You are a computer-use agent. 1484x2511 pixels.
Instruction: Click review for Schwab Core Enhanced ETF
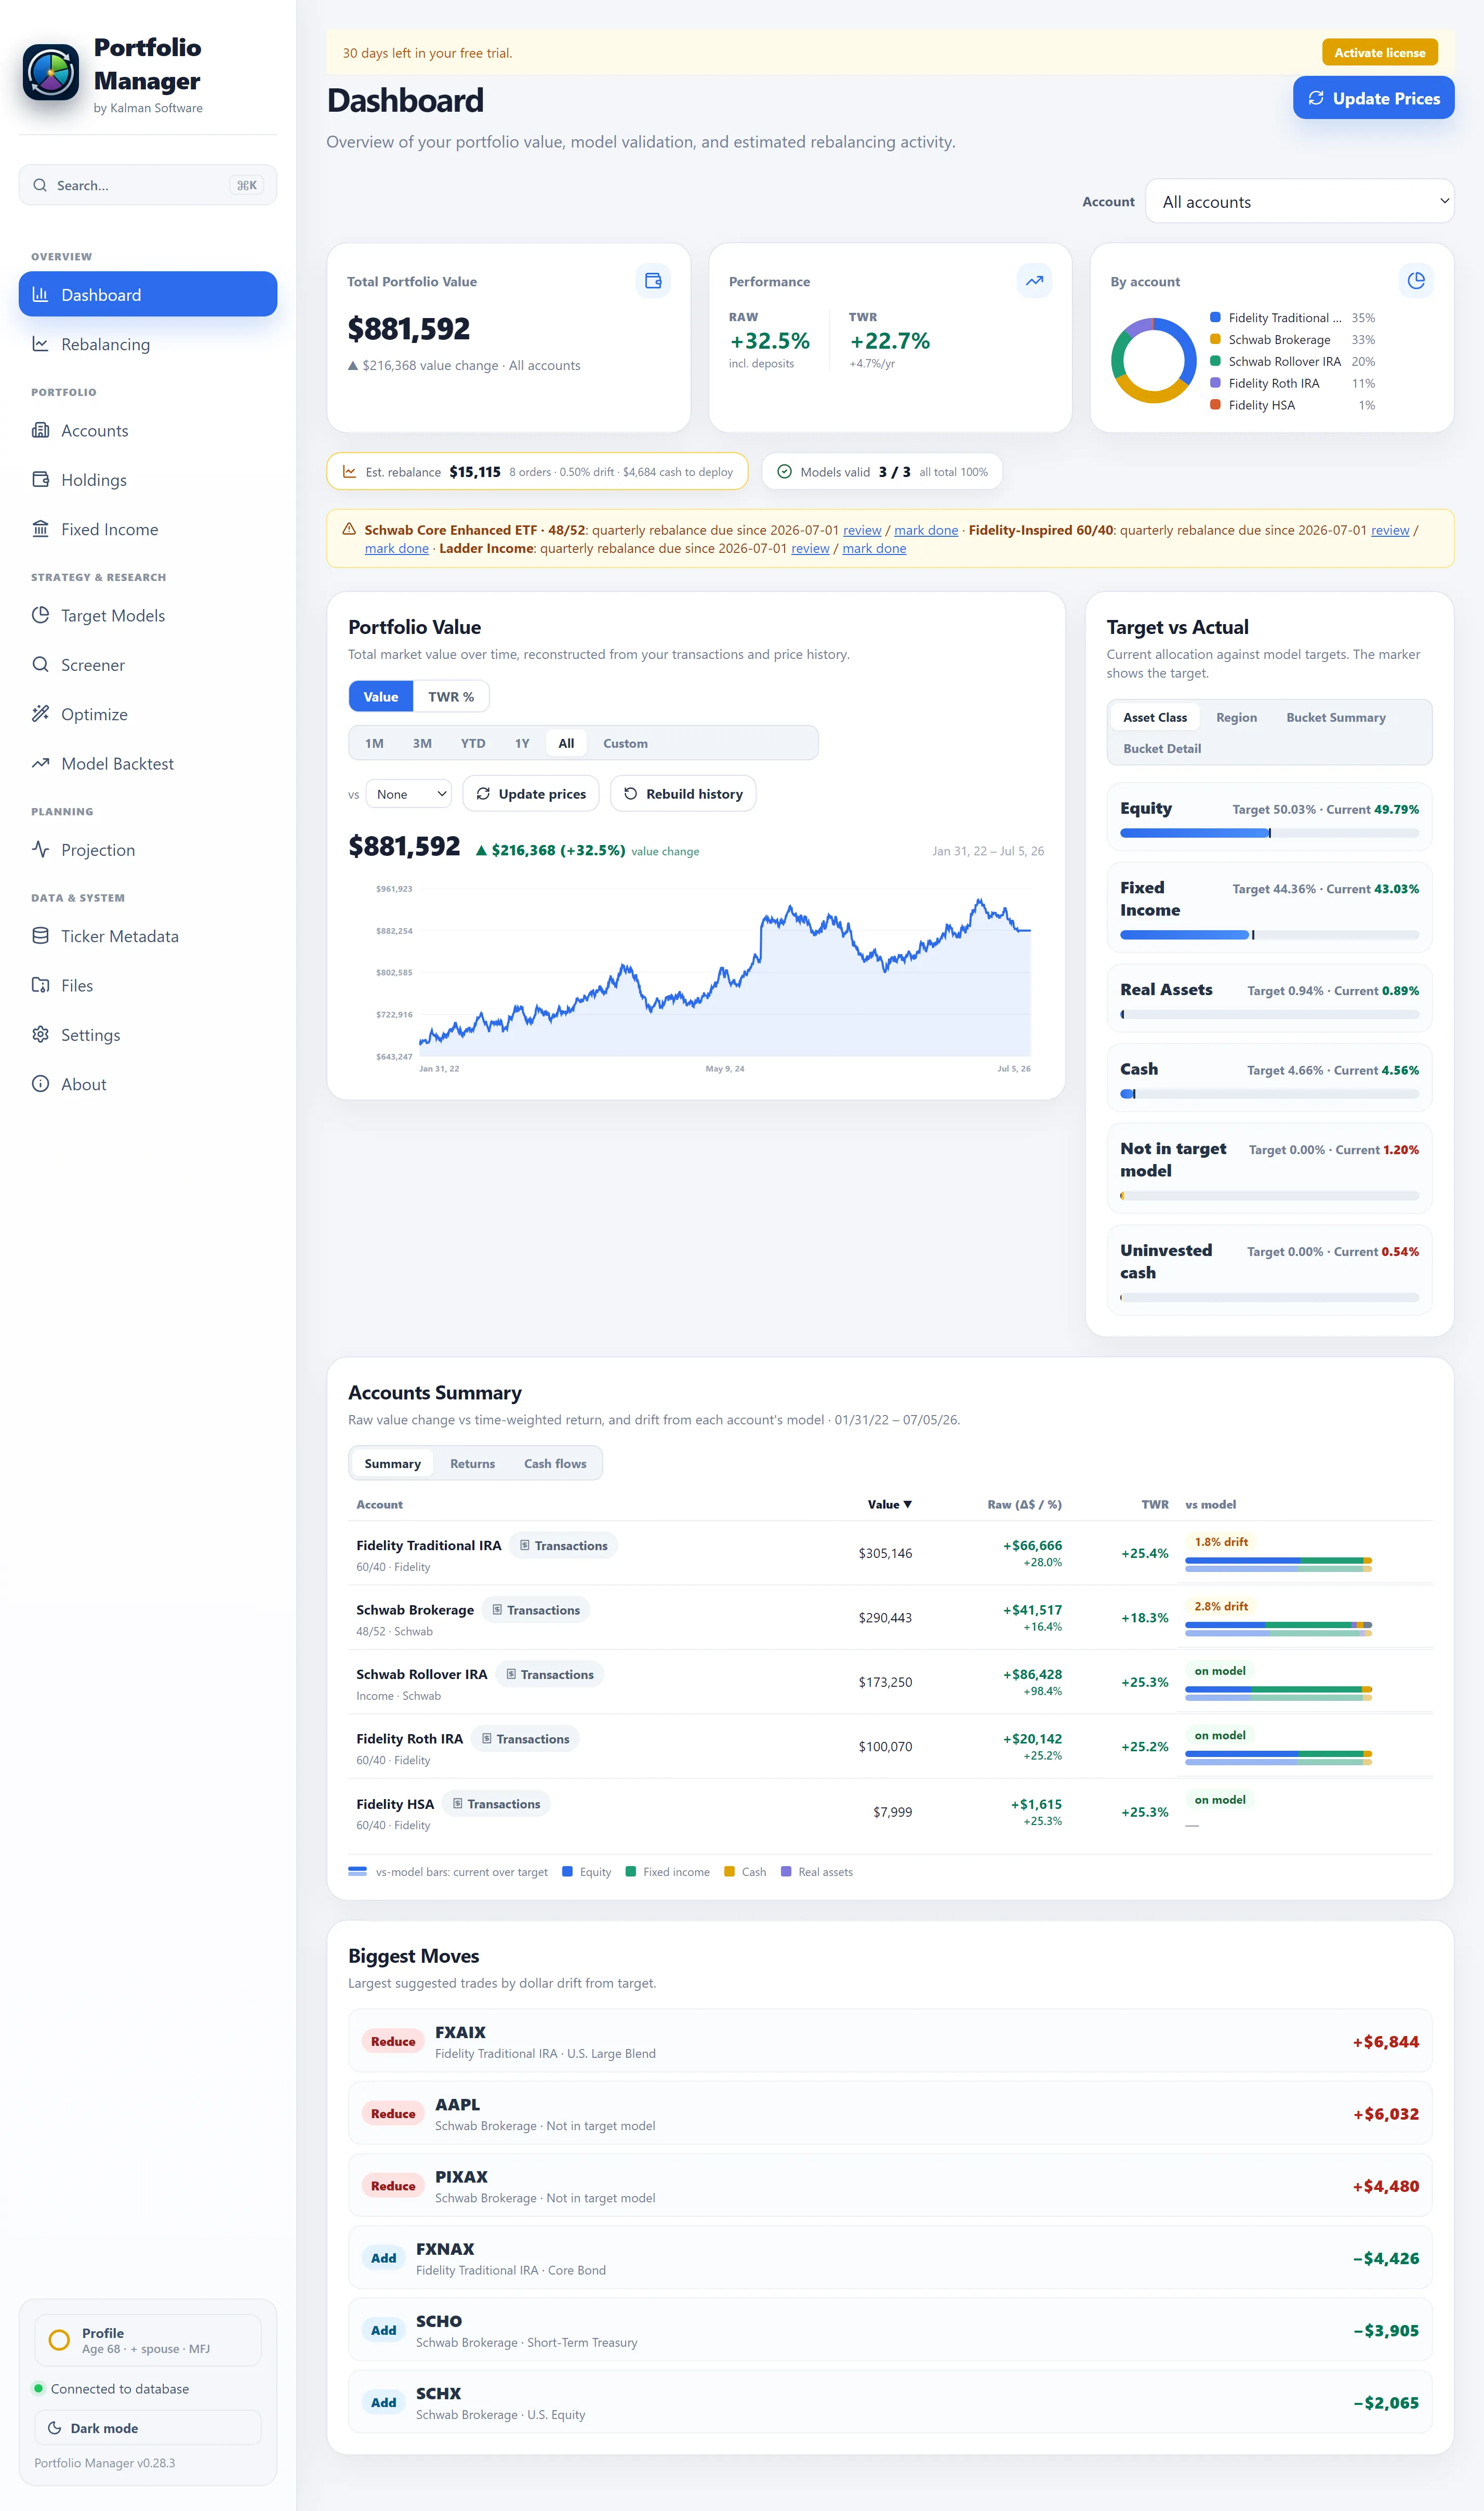862,530
